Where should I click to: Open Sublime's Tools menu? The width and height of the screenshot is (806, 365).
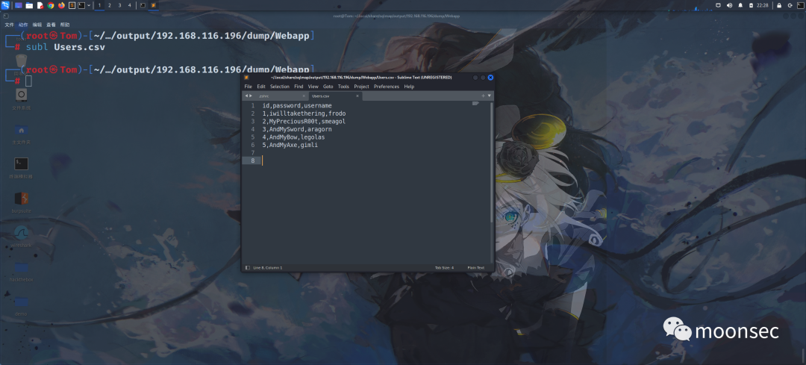343,87
